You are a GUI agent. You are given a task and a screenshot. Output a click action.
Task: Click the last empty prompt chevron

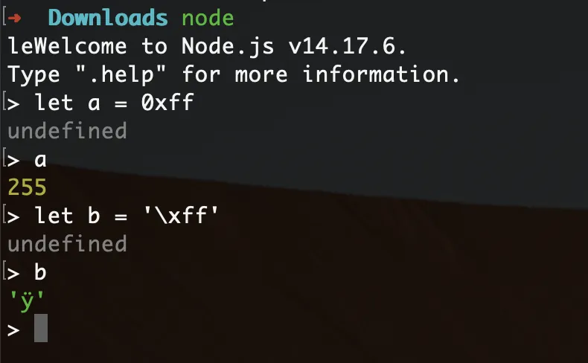click(x=13, y=330)
